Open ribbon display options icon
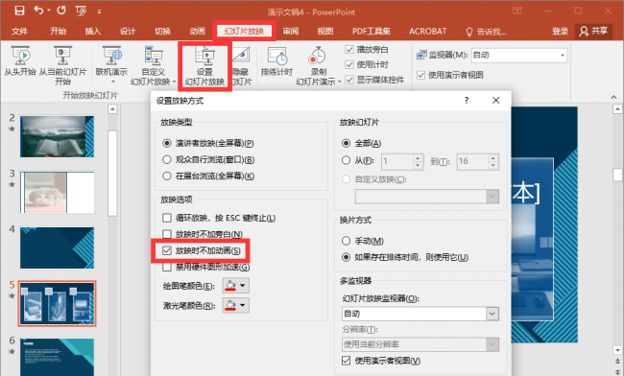This screenshot has width=624, height=376. pos(516,11)
